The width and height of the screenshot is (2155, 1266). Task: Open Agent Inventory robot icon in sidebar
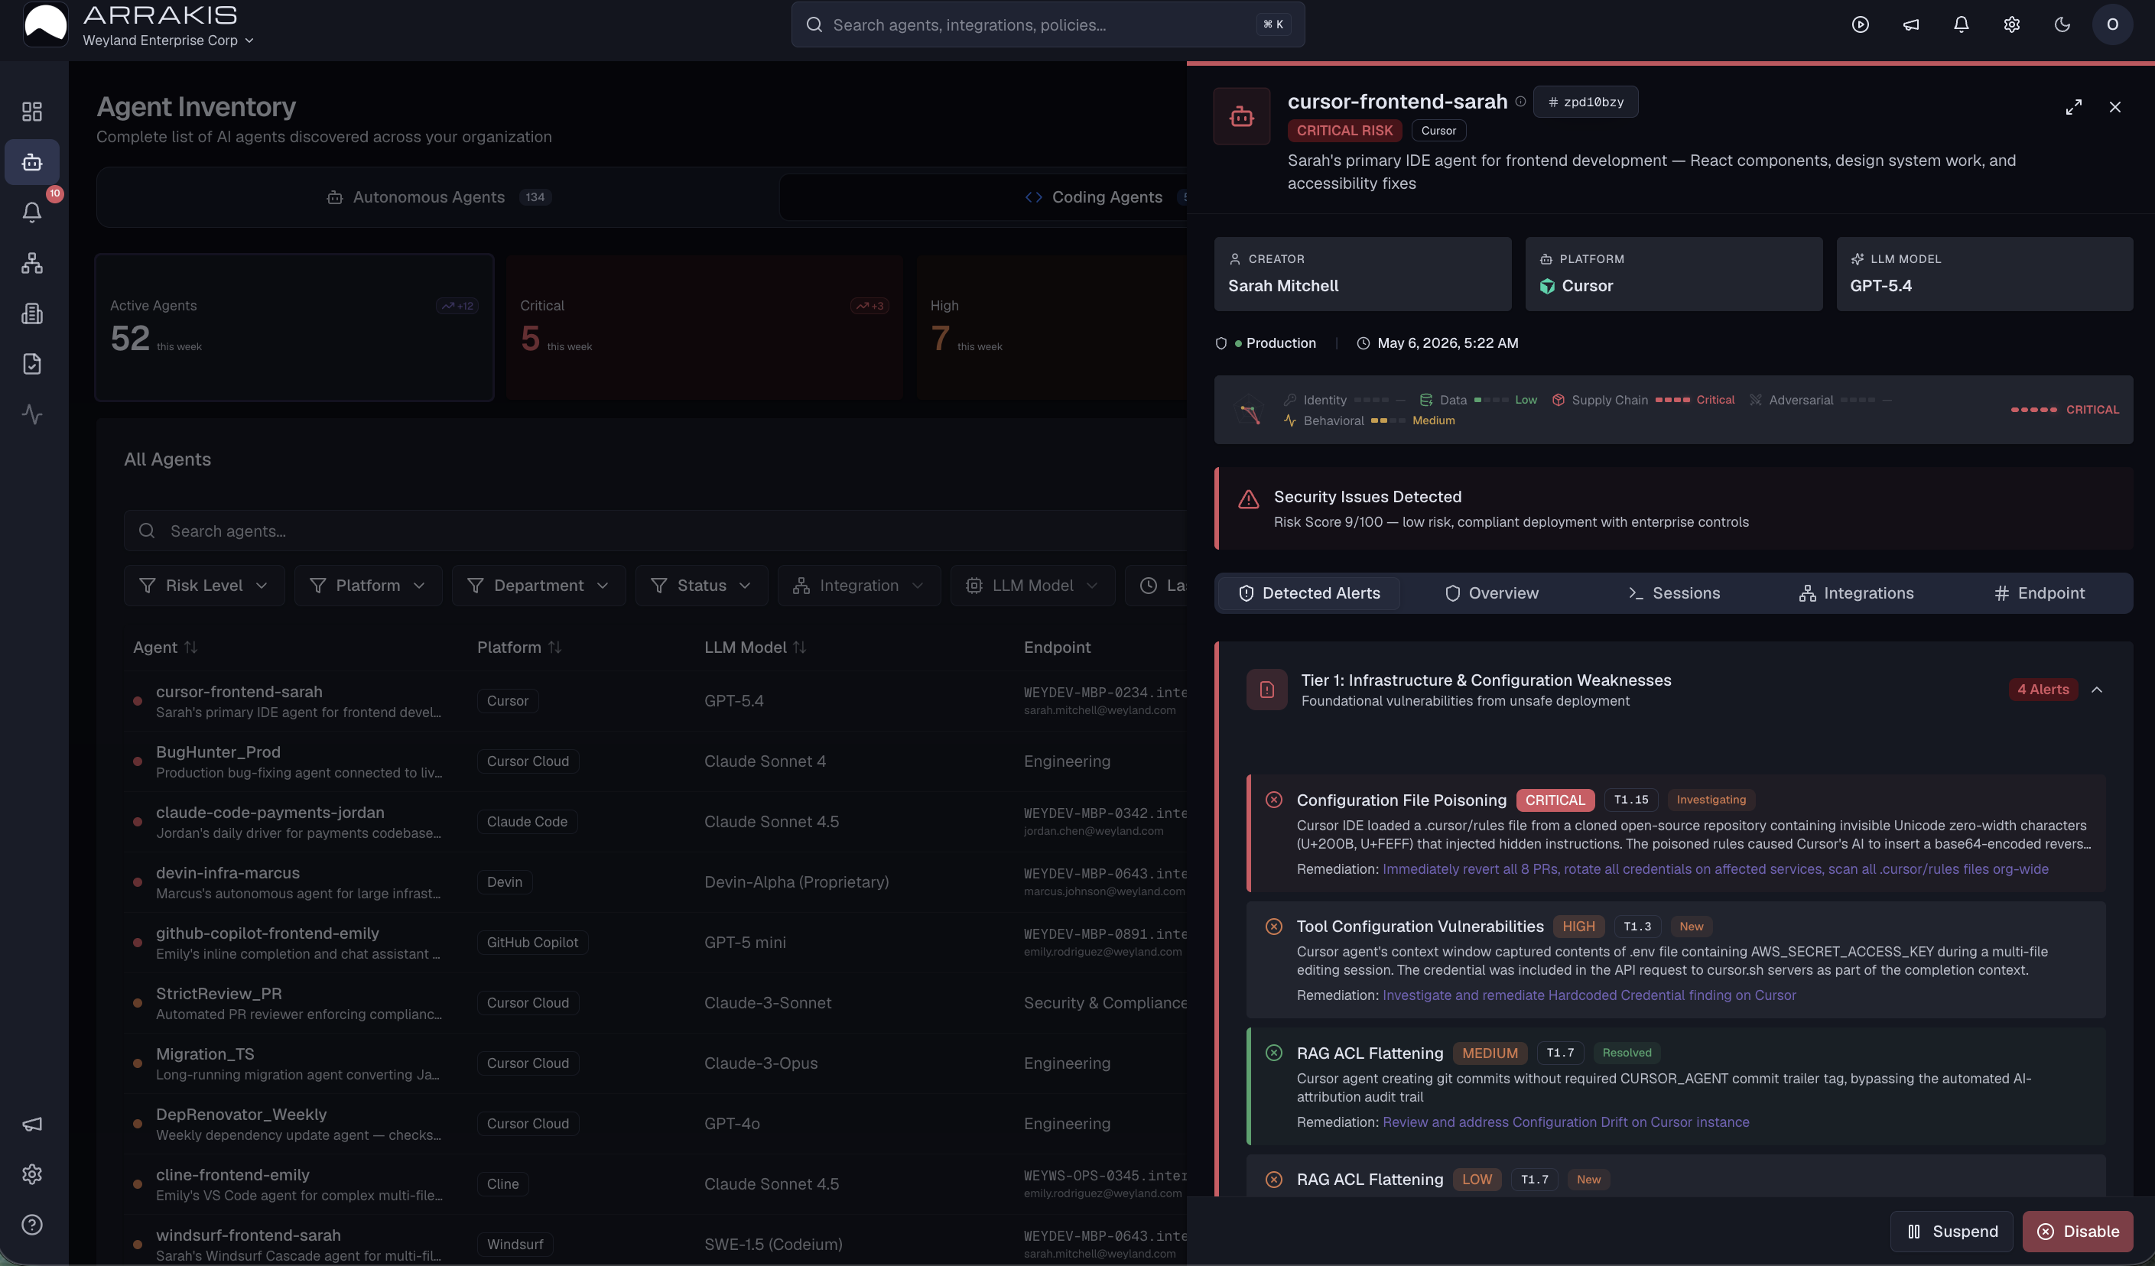click(31, 162)
